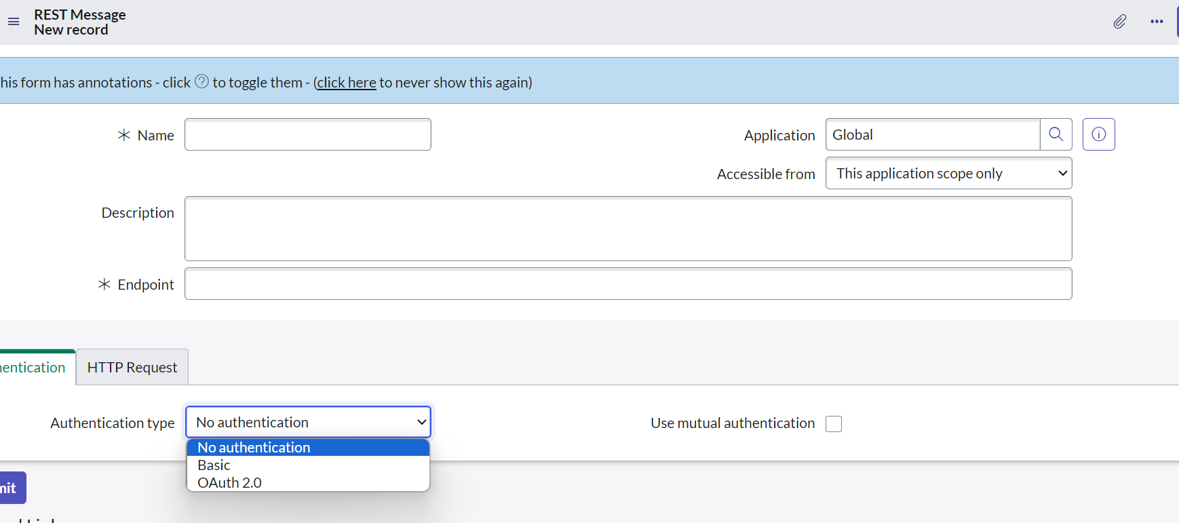Click the paperclip attachments icon
This screenshot has height=523, width=1179.
click(x=1119, y=22)
